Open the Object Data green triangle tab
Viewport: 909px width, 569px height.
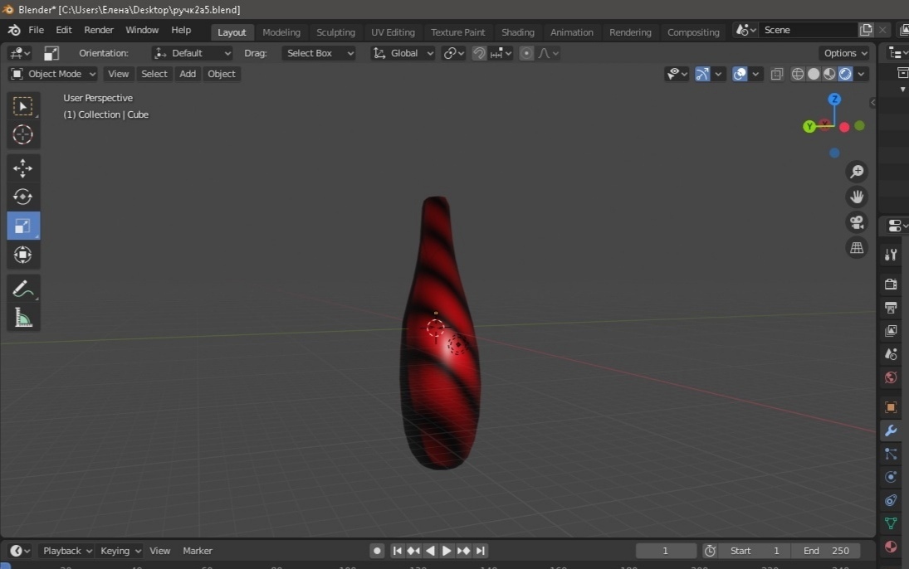pyautogui.click(x=891, y=523)
